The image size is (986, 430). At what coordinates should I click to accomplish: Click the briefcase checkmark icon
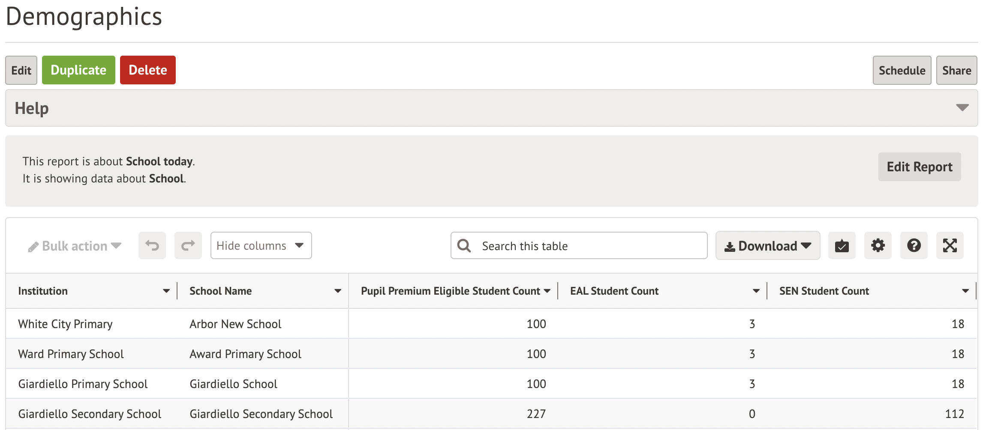[842, 246]
